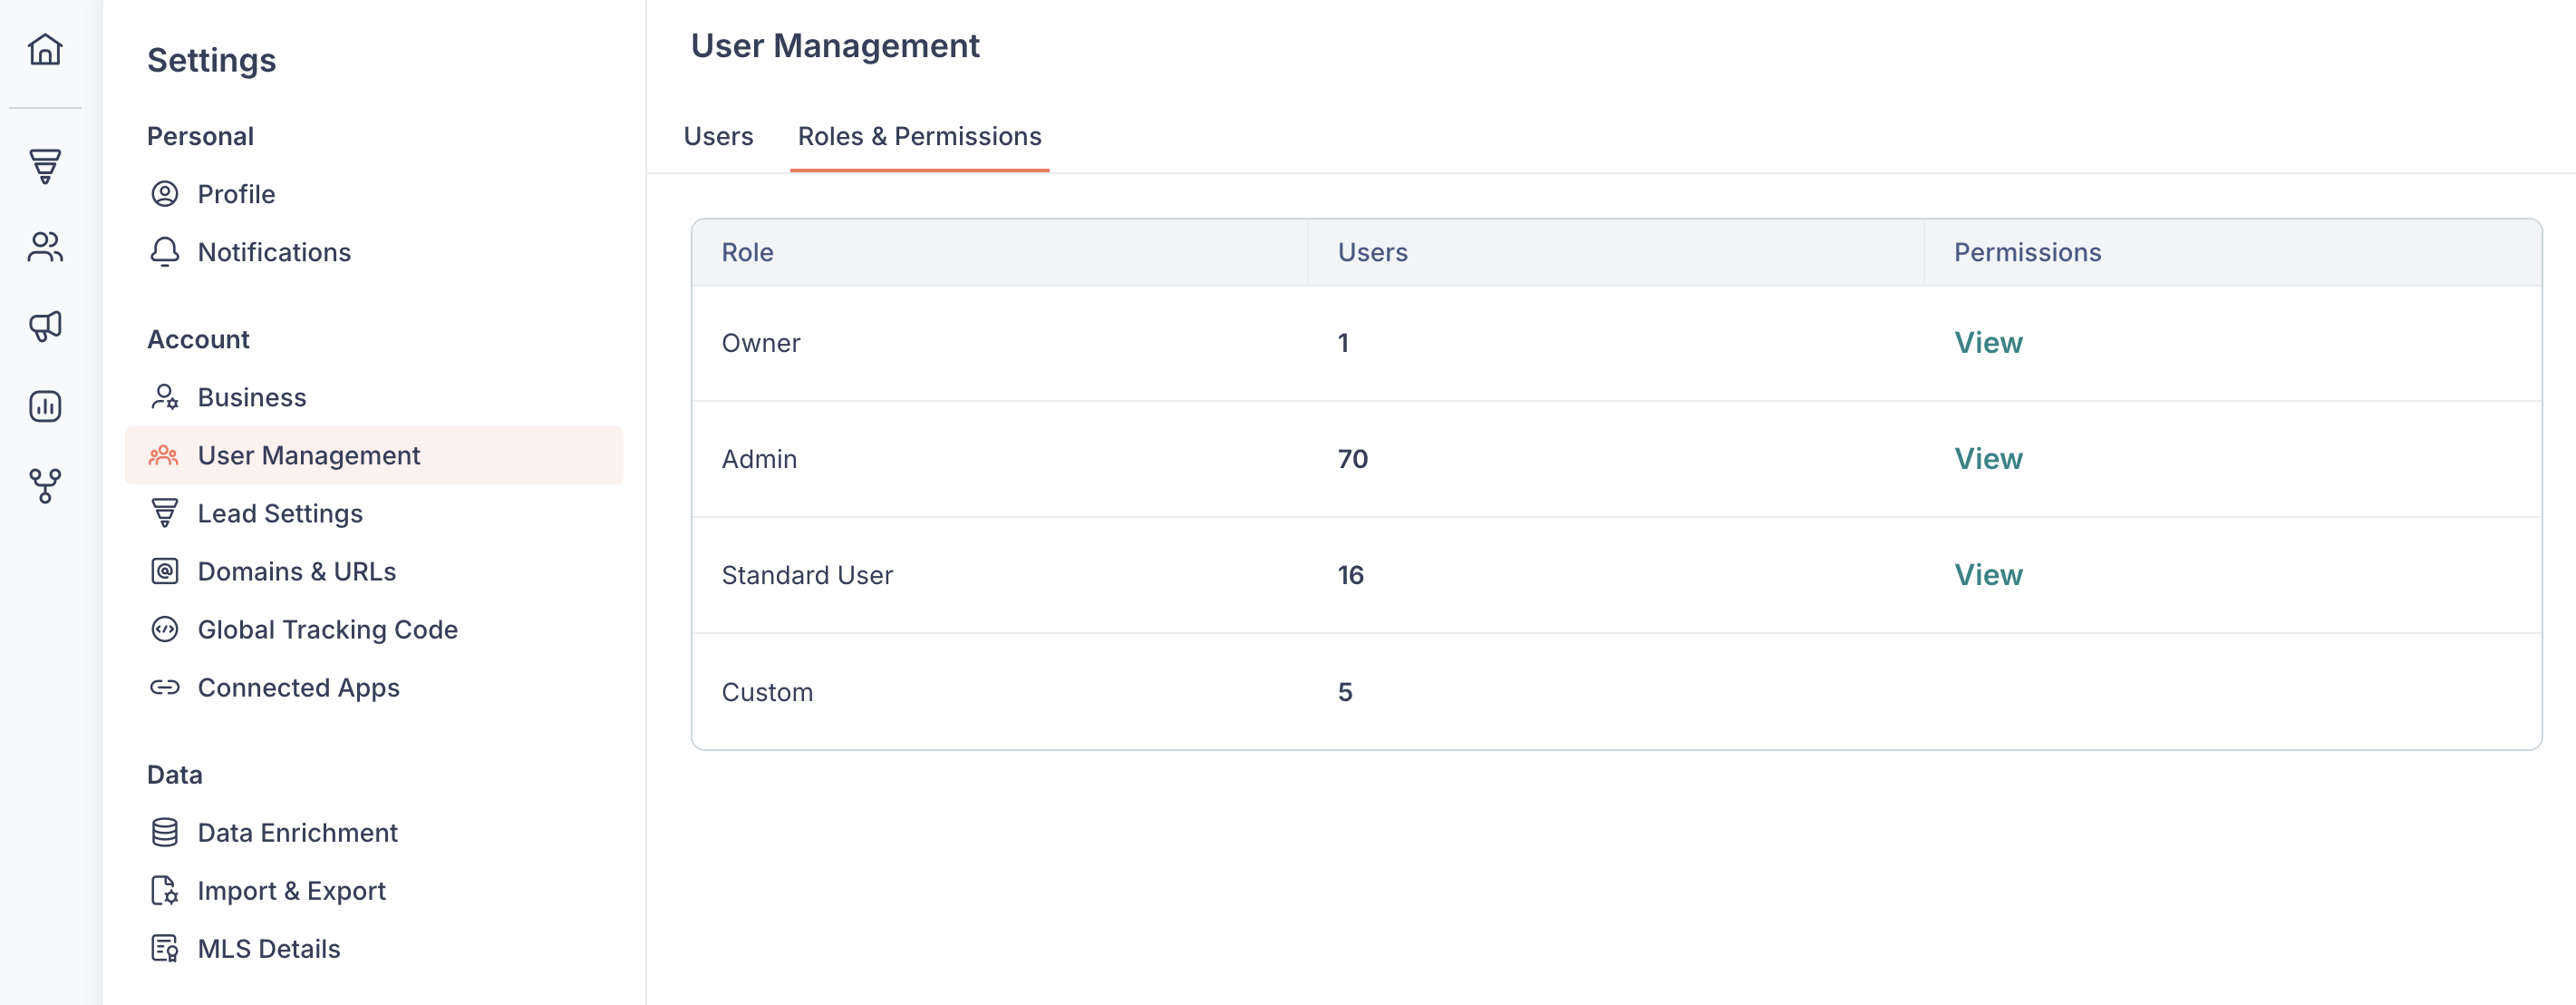This screenshot has height=1005, width=2576.
Task: Click the Account section label
Action: [x=198, y=339]
